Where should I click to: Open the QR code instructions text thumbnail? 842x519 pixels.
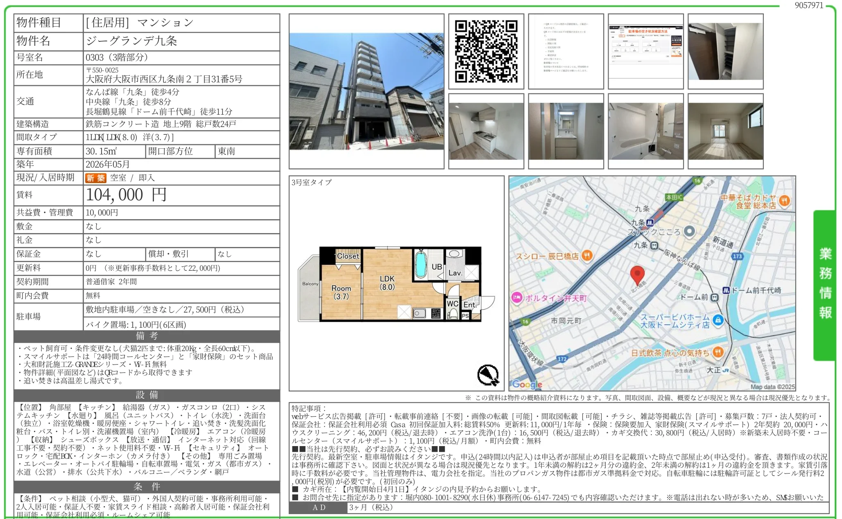pyautogui.click(x=566, y=51)
